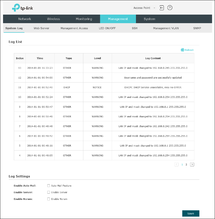Open the SNMP sub-tab
This screenshot has width=215, height=219.
197,28
